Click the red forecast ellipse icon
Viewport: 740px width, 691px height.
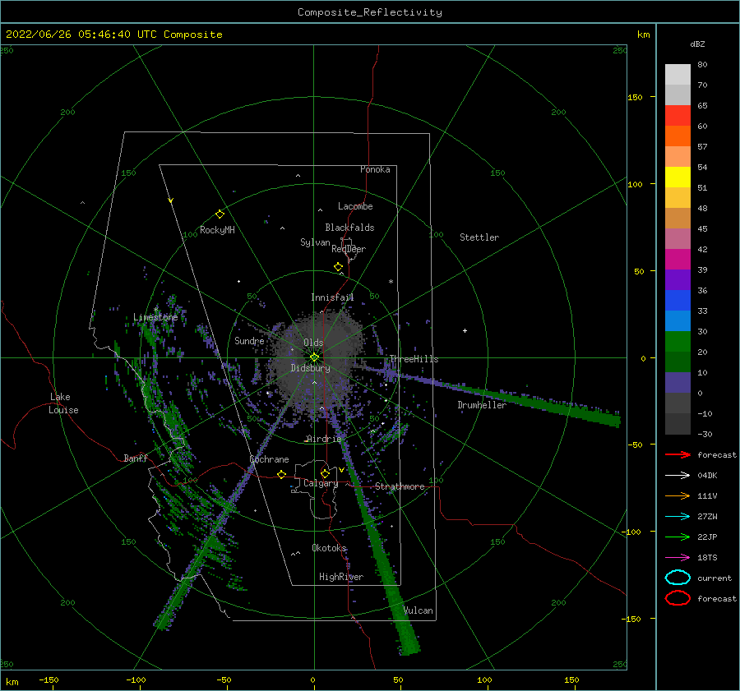[x=678, y=598]
